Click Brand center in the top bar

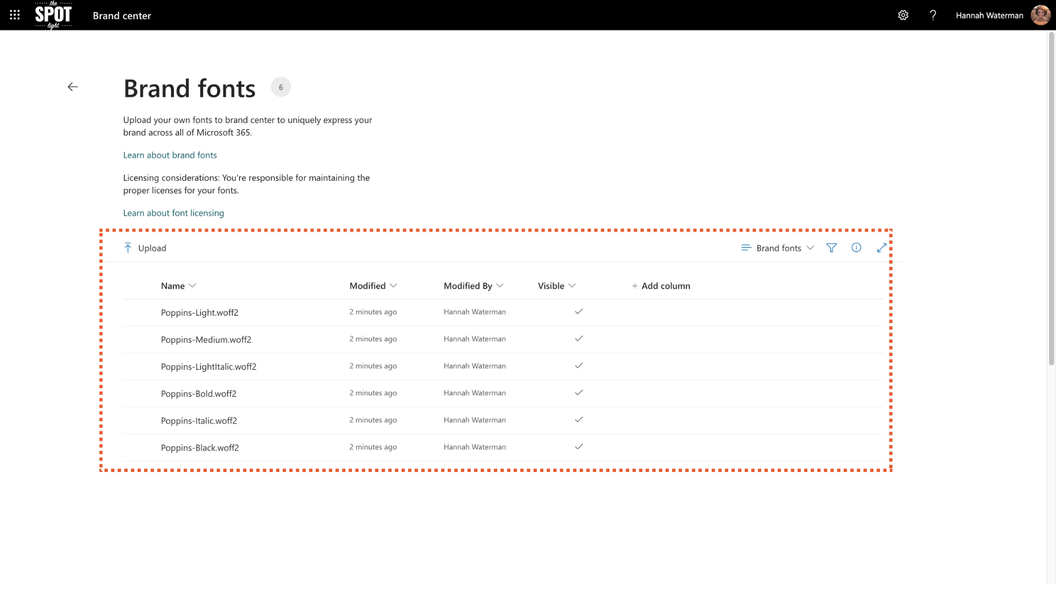tap(121, 15)
